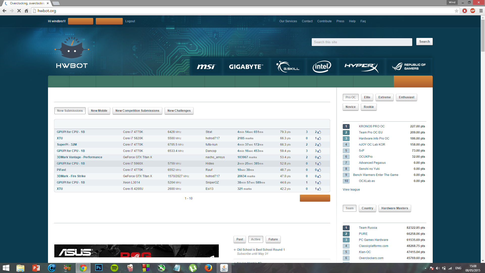Open Chrome menu hamburger icon
This screenshot has height=273, width=485.
pos(481,11)
